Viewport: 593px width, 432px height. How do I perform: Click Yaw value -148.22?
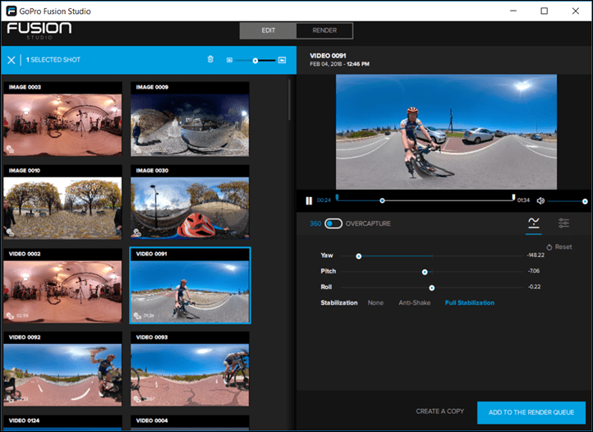(x=536, y=255)
